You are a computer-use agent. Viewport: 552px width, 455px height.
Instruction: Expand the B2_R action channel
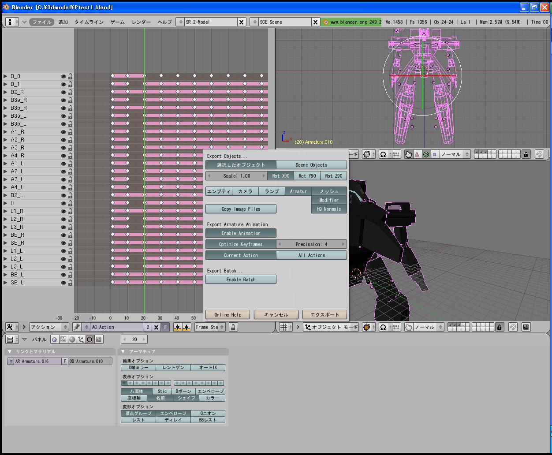pyautogui.click(x=5, y=92)
